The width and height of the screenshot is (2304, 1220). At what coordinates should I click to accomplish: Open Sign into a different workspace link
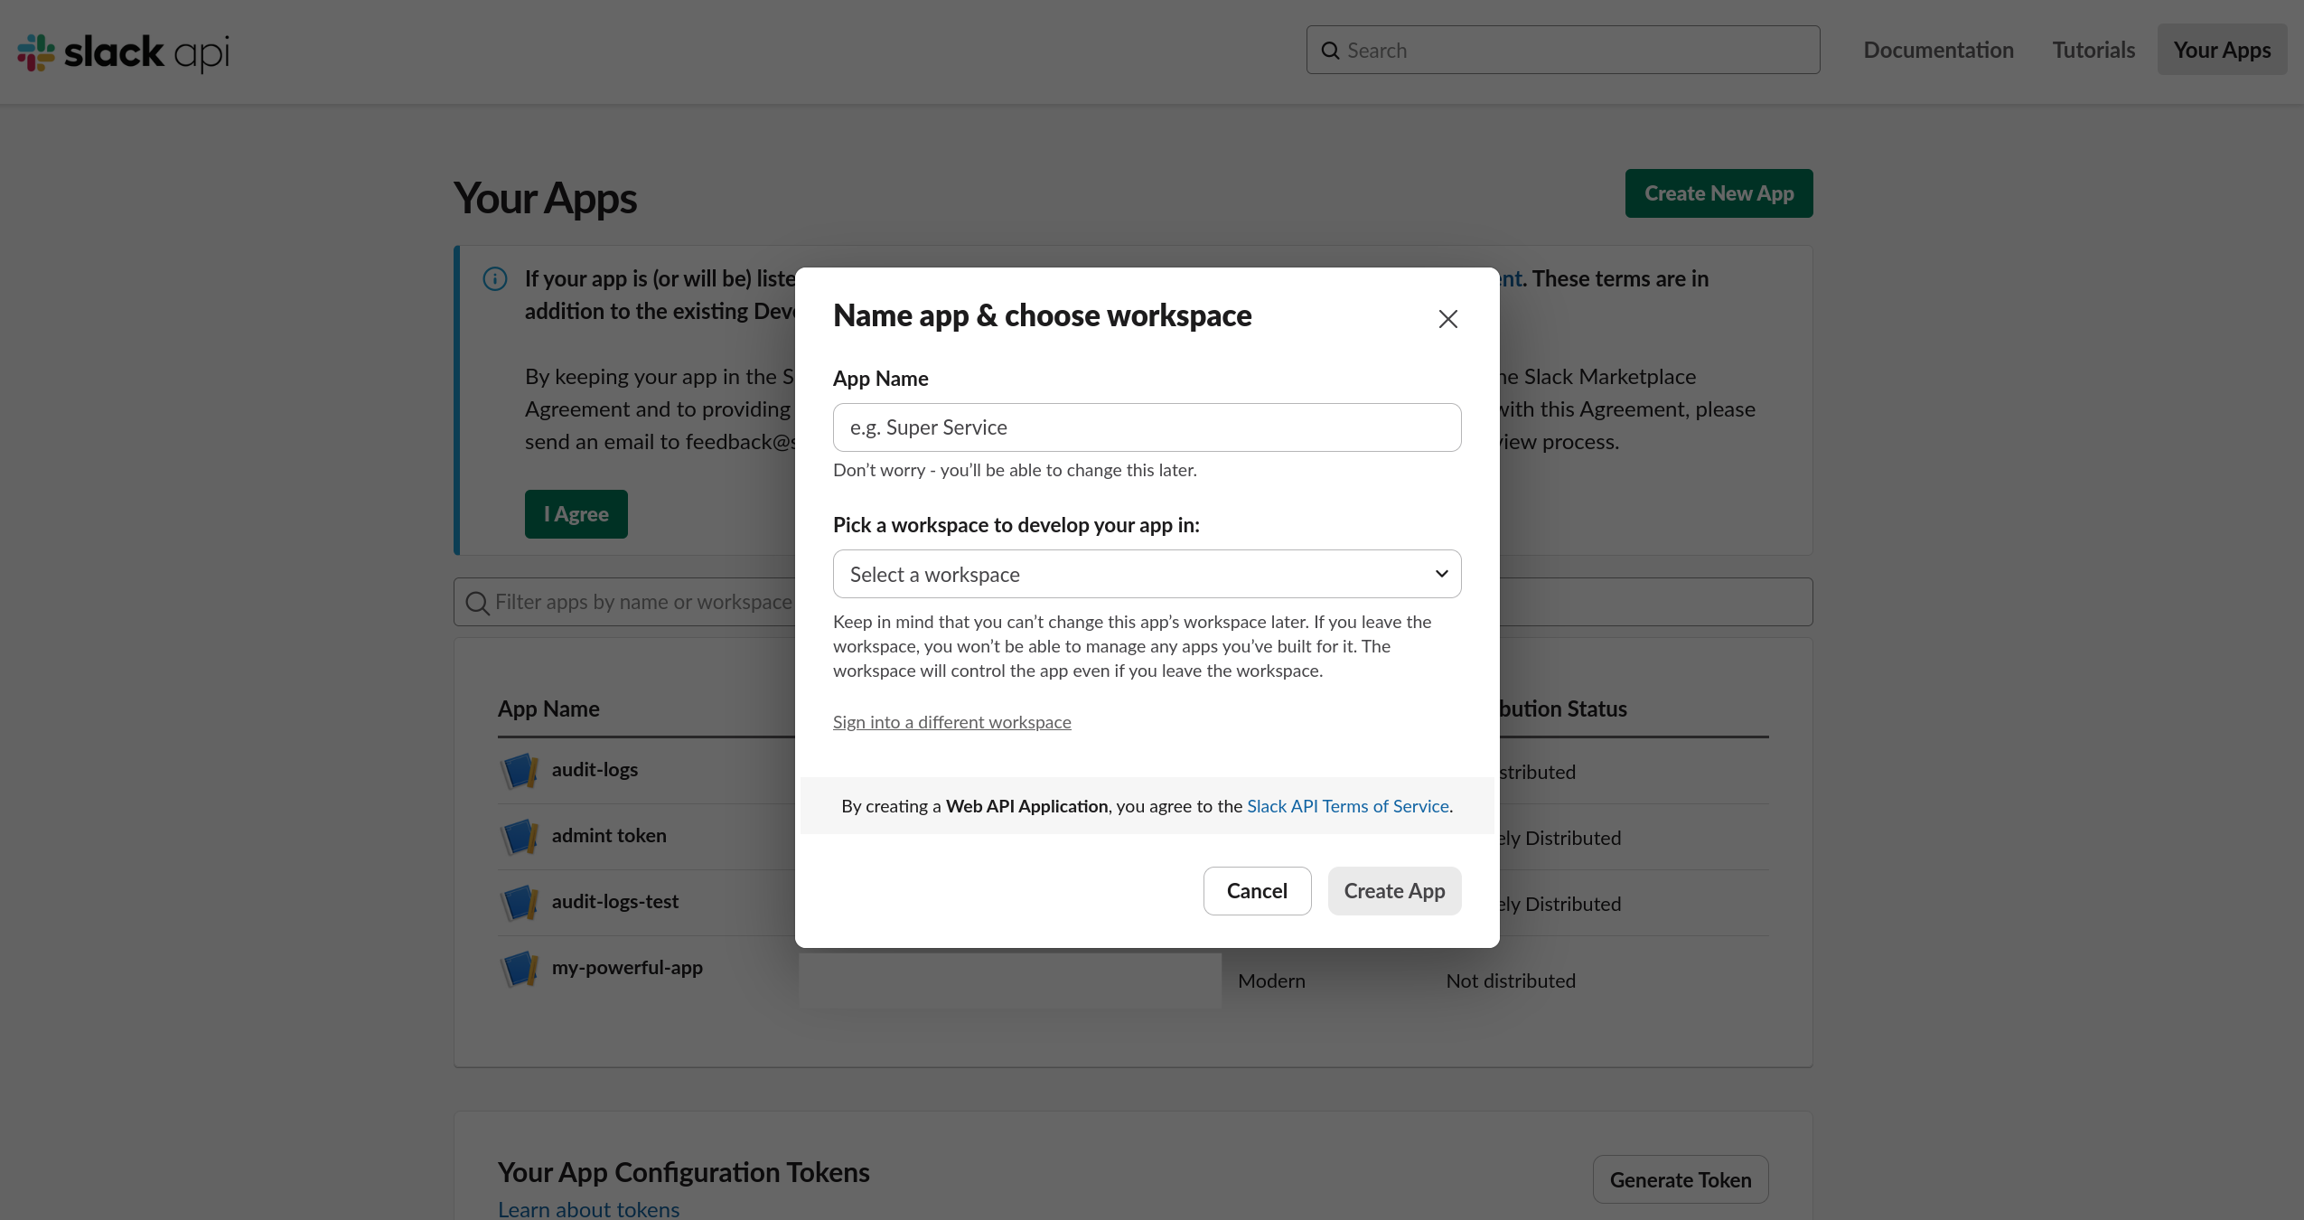click(951, 722)
